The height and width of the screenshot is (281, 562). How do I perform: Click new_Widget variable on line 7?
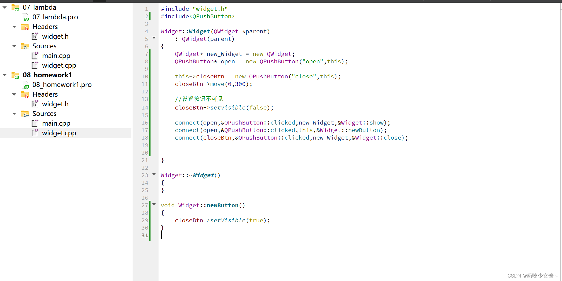(x=224, y=54)
